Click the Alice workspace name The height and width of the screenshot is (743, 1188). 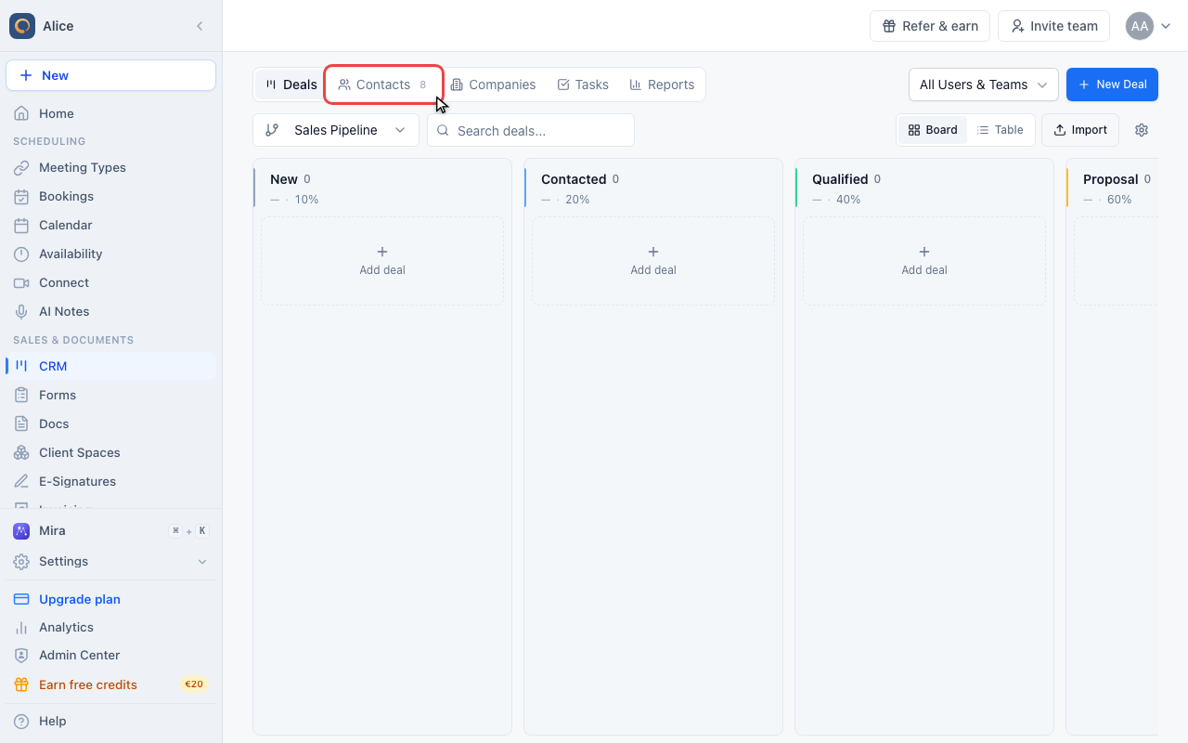[58, 26]
